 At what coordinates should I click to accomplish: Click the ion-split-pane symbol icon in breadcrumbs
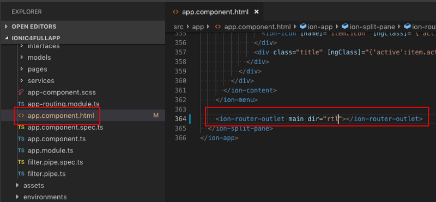pyautogui.click(x=345, y=27)
